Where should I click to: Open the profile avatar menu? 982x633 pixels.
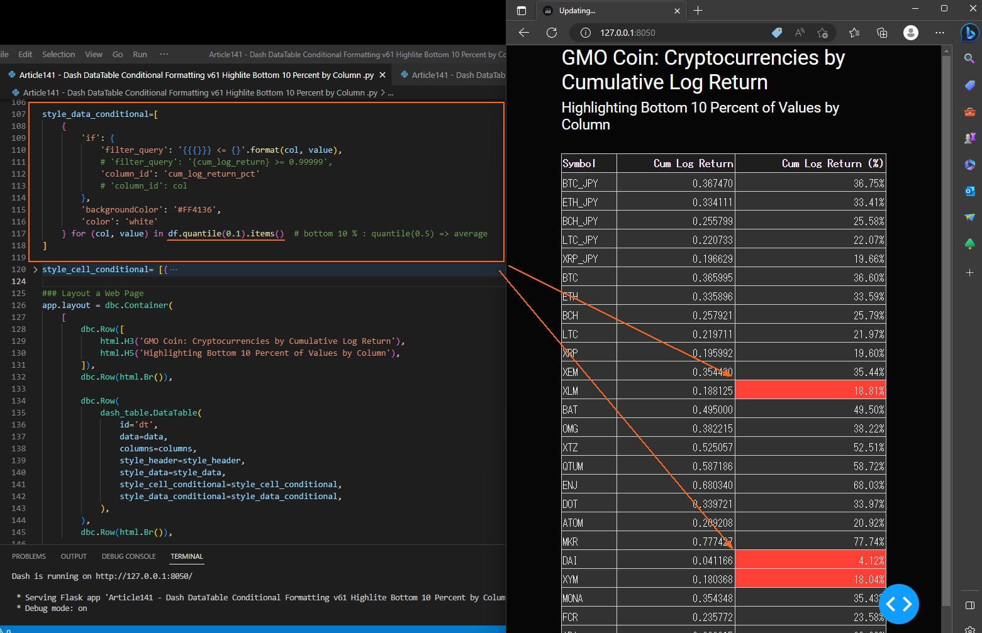(x=910, y=33)
